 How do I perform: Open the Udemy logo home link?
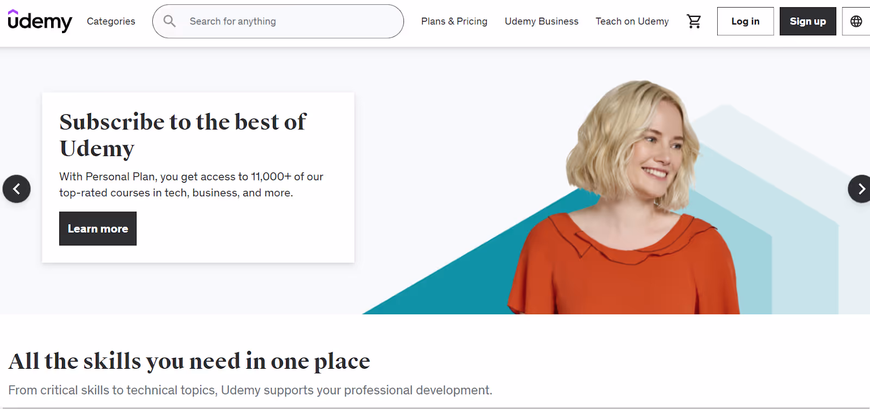[x=40, y=21]
